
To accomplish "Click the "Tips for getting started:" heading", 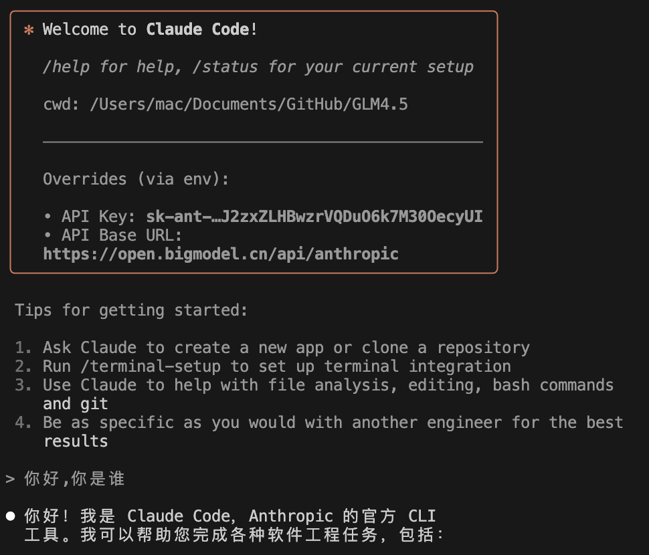I will (x=131, y=310).
